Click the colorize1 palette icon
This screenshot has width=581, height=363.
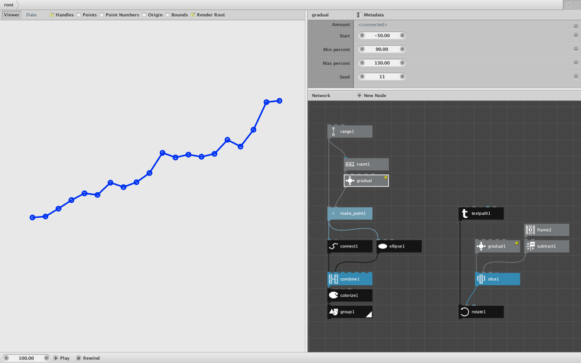[333, 295]
